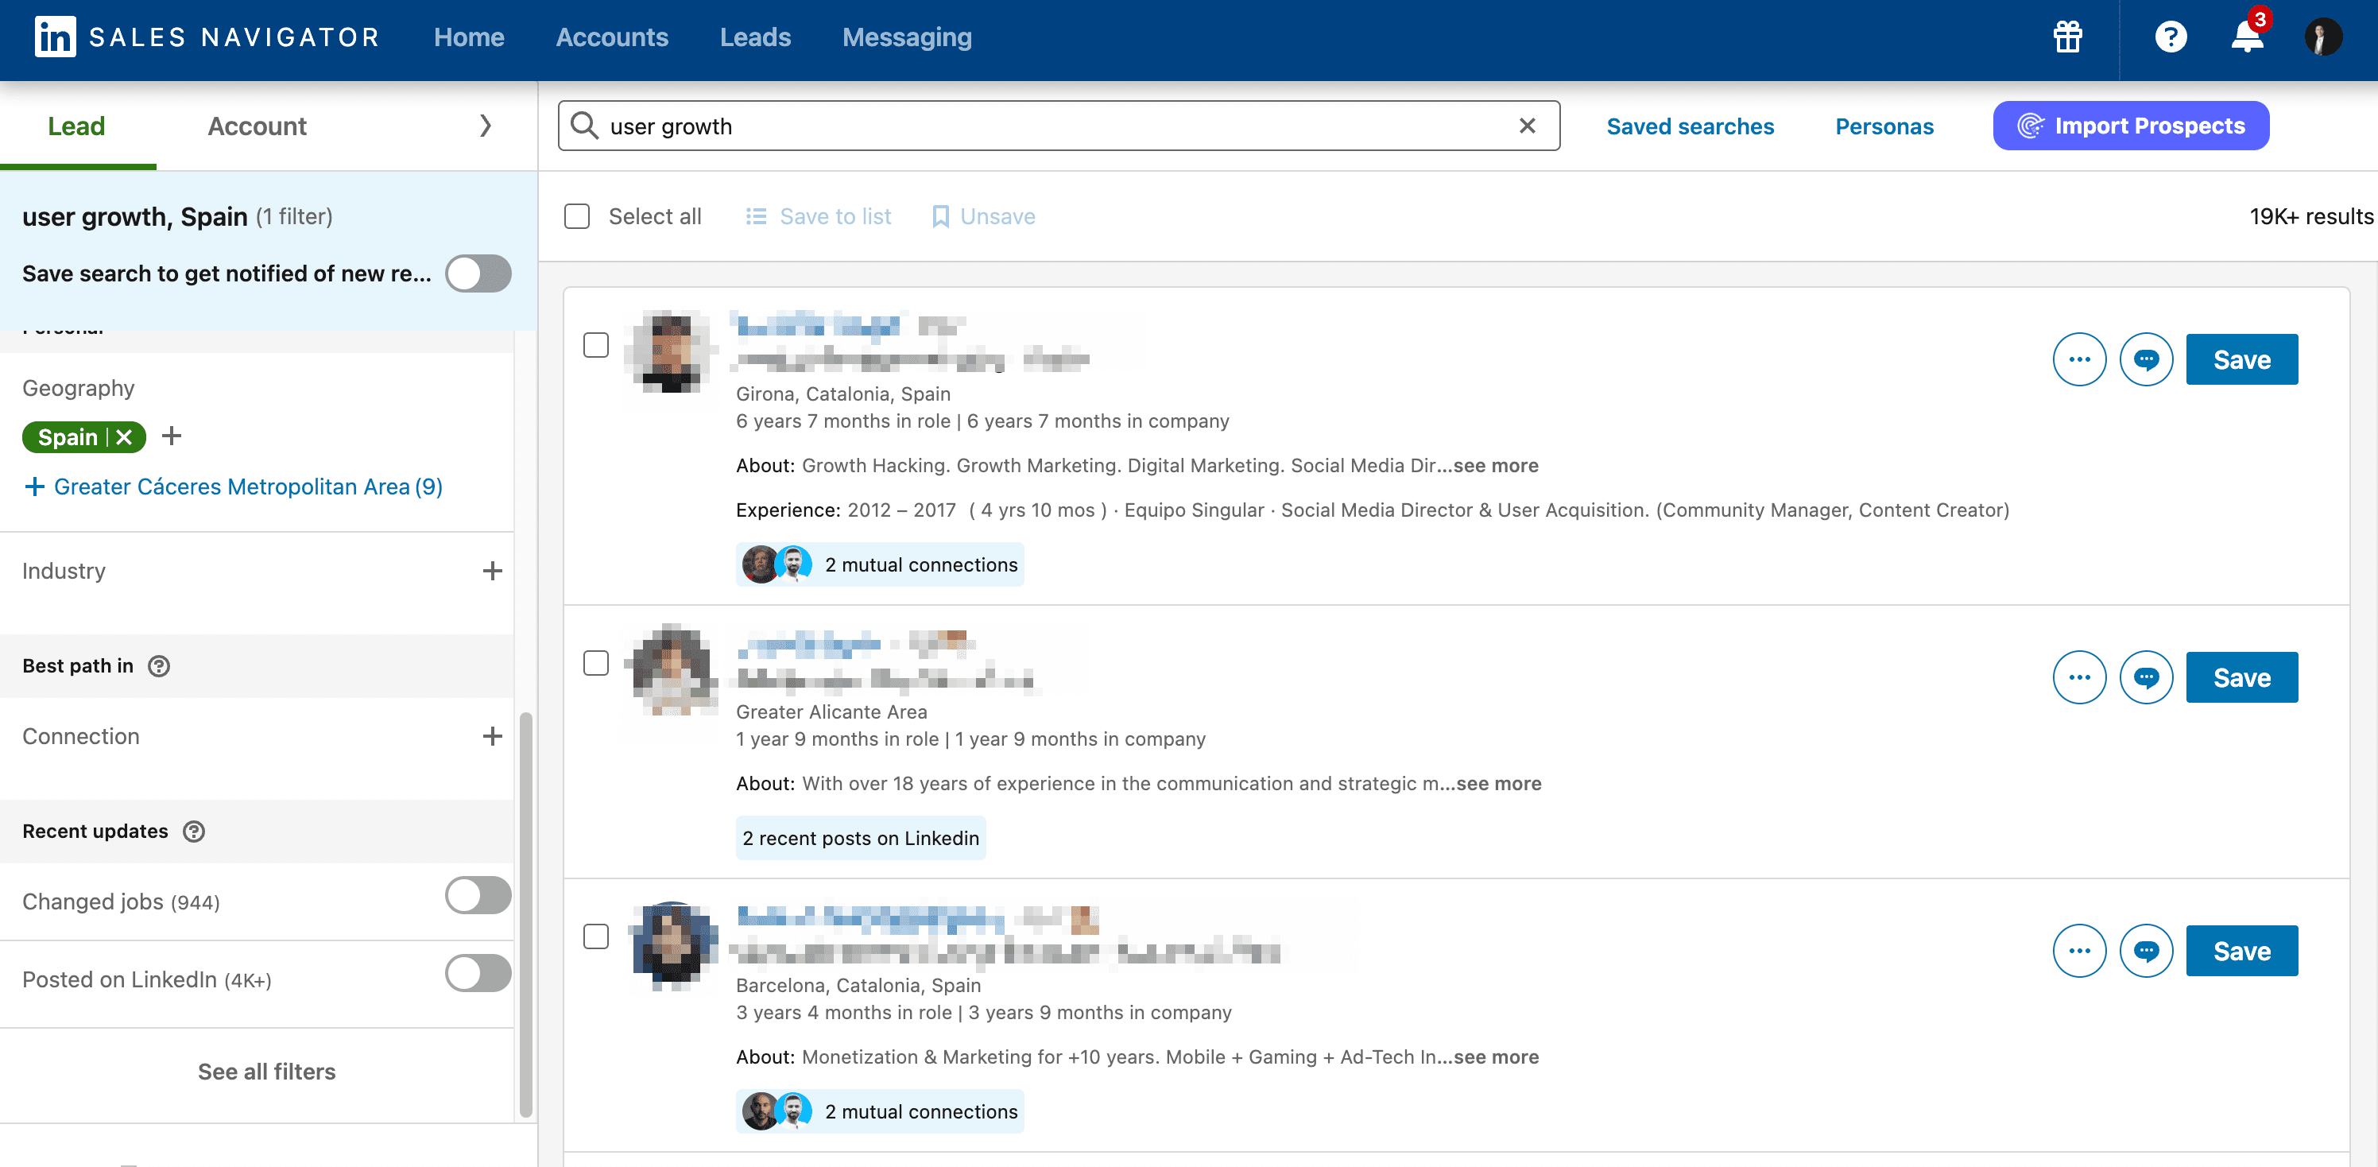Screen dimensions: 2378x1167
Task: Click the Save to list icon
Action: (756, 216)
